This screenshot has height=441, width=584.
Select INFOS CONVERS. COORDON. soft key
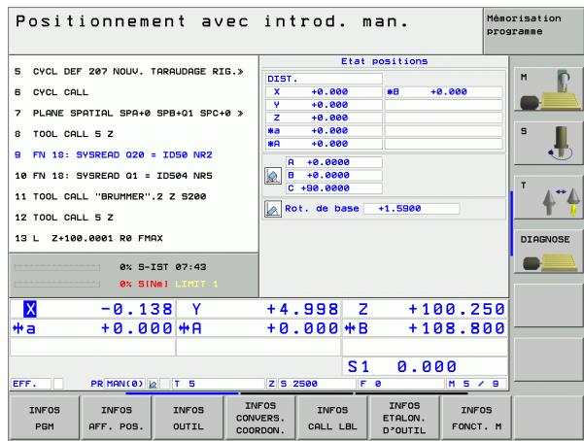point(260,418)
